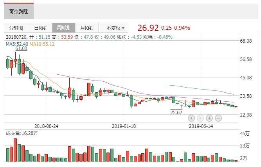This screenshot has height=167, width=261.
Task: Click the current price 26.92
Action: [148, 28]
